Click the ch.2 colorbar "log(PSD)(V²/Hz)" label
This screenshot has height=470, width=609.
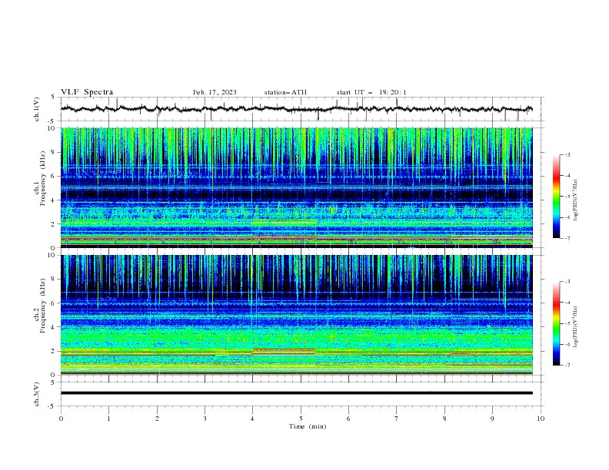[576, 327]
